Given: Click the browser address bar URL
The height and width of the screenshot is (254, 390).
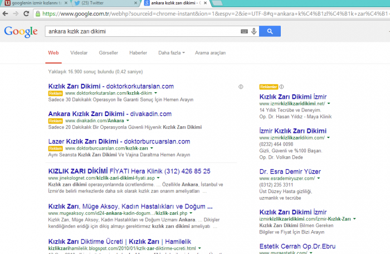Looking at the screenshot, I should (215, 13).
